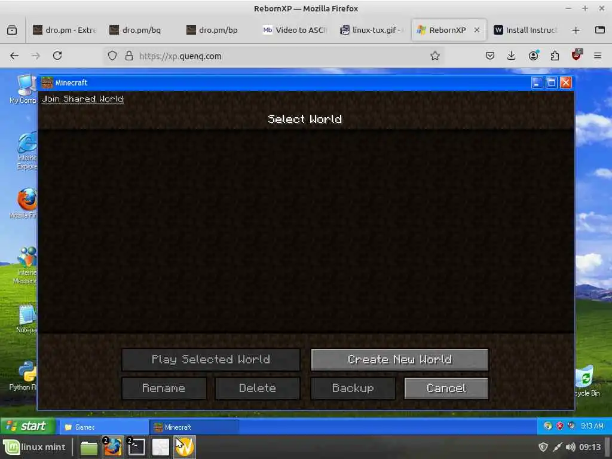The width and height of the screenshot is (612, 459).
Task: Maximize the Minecraft XP window
Action: (551, 82)
